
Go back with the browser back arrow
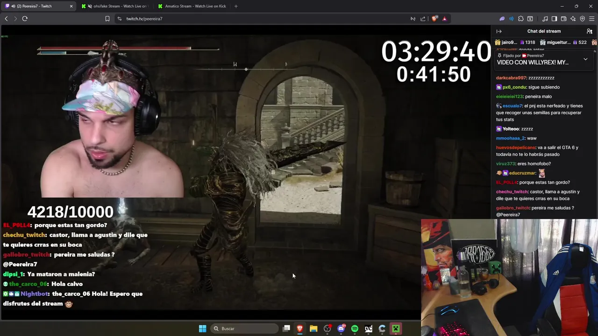[6, 19]
